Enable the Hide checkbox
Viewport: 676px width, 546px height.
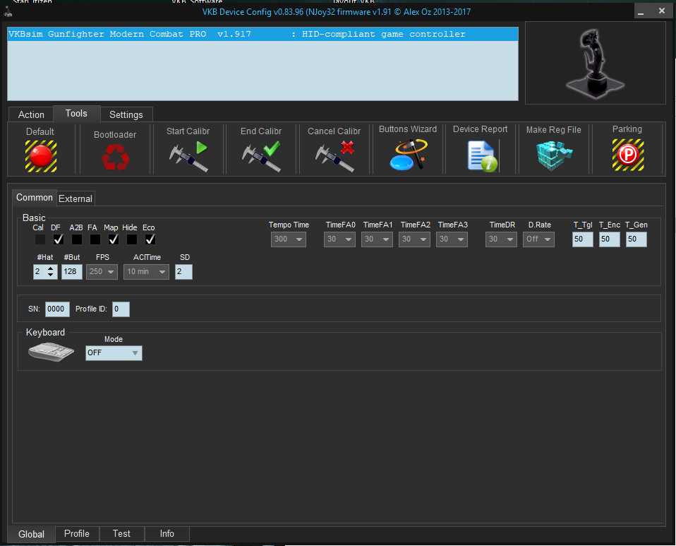coord(132,239)
